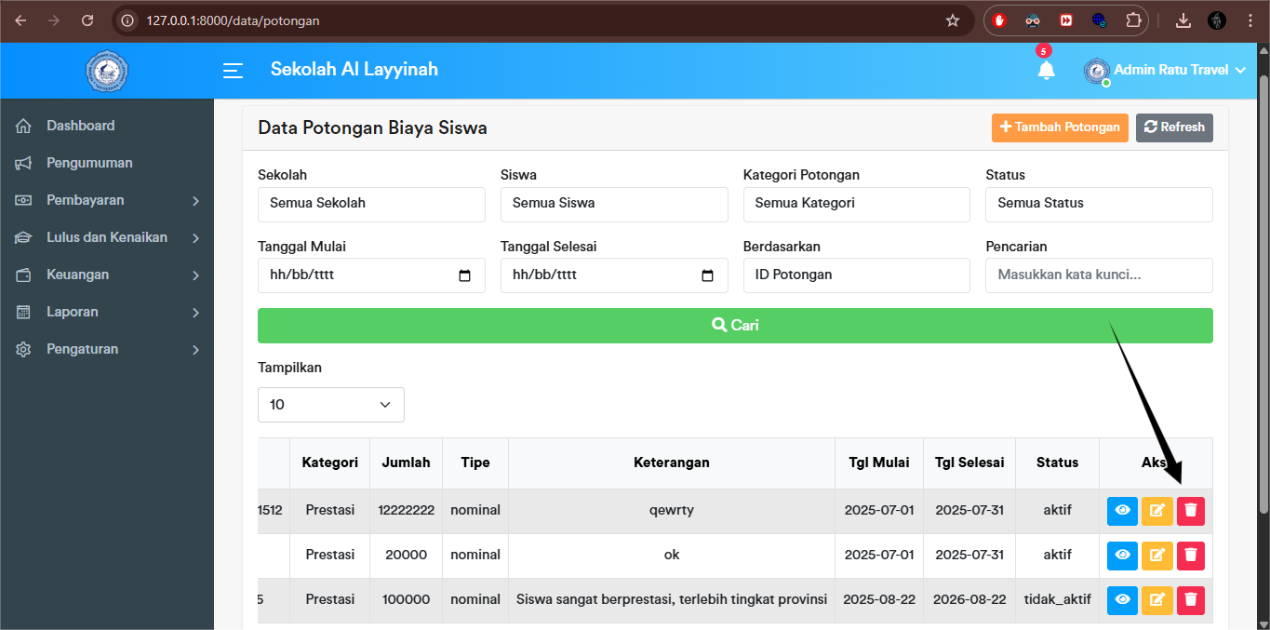Edit the 20000 Prestasi potongan
Screen dimensions: 1270x630
[x=1156, y=555]
